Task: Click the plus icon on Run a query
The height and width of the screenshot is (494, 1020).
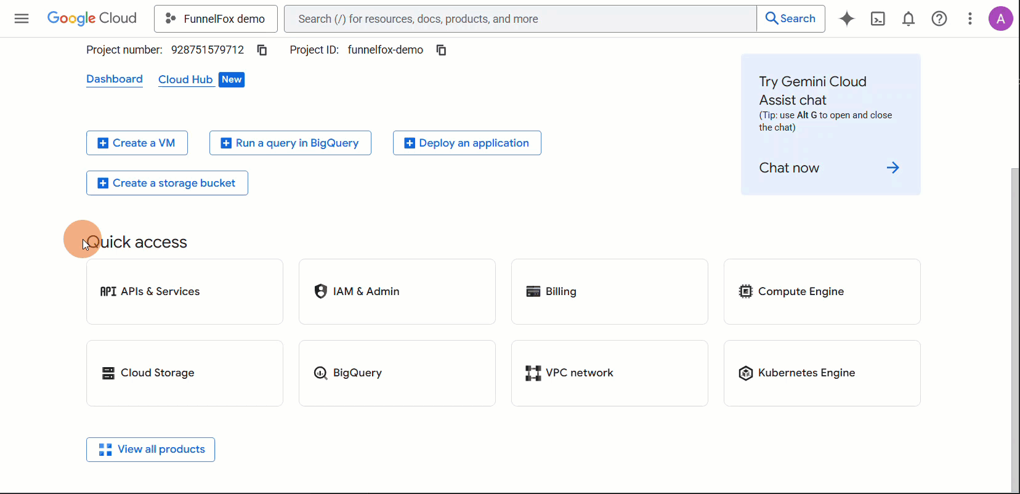Action: 226,143
